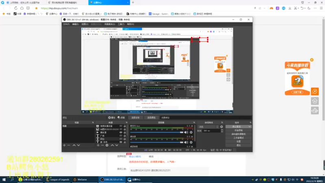
Task: Click the home icon on Douyu right sidebar
Action: 314,101
